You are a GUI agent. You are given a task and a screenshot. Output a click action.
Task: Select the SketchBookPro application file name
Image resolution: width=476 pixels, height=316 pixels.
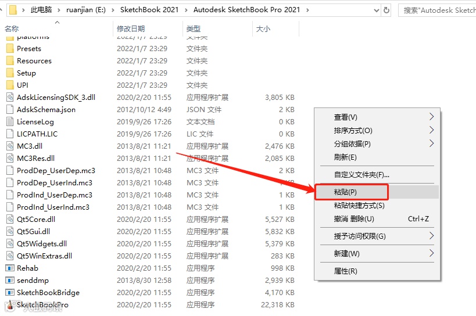pos(42,304)
